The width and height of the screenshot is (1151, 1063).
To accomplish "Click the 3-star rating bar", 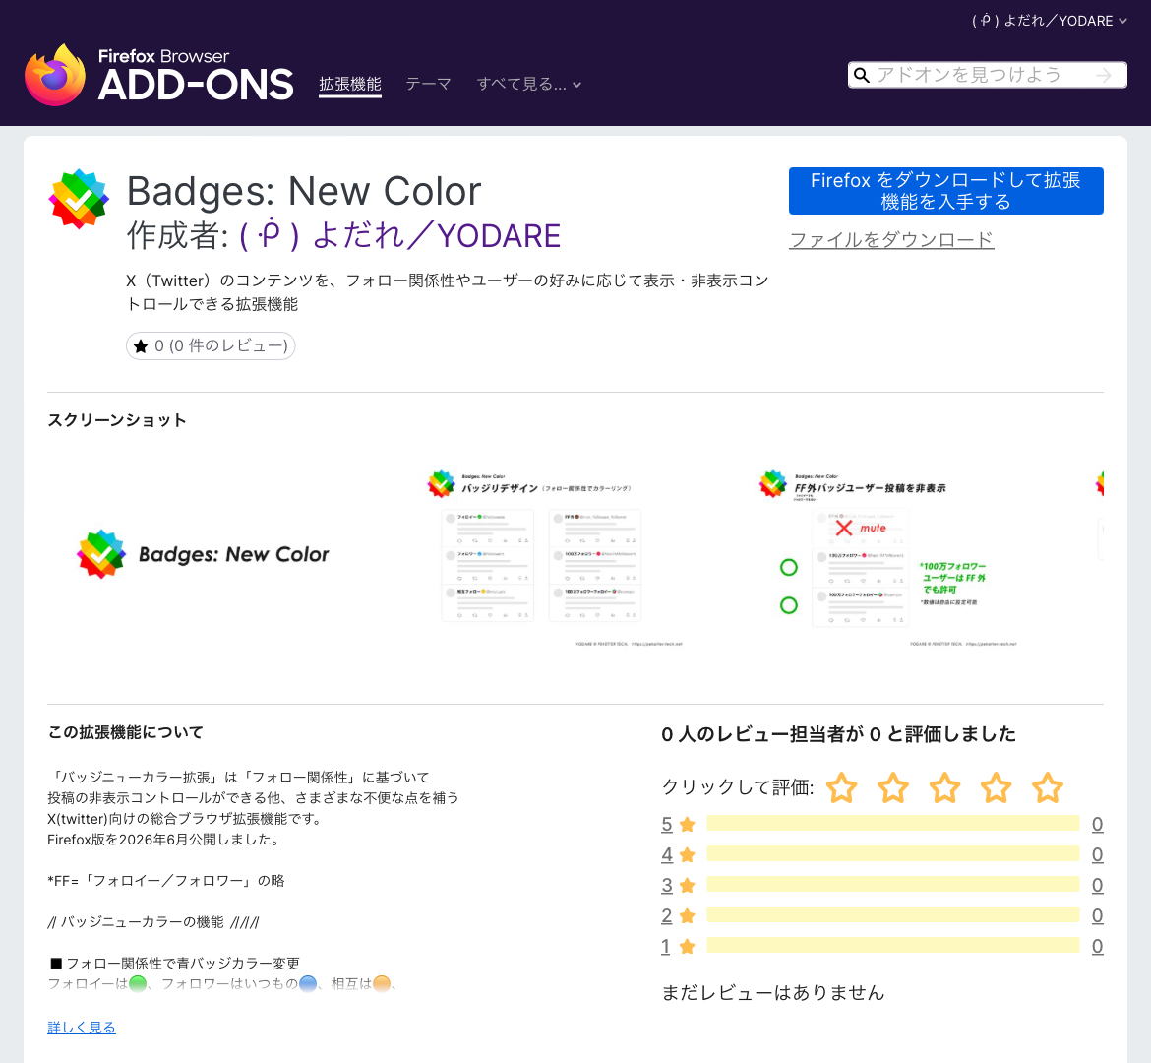I will [x=892, y=884].
